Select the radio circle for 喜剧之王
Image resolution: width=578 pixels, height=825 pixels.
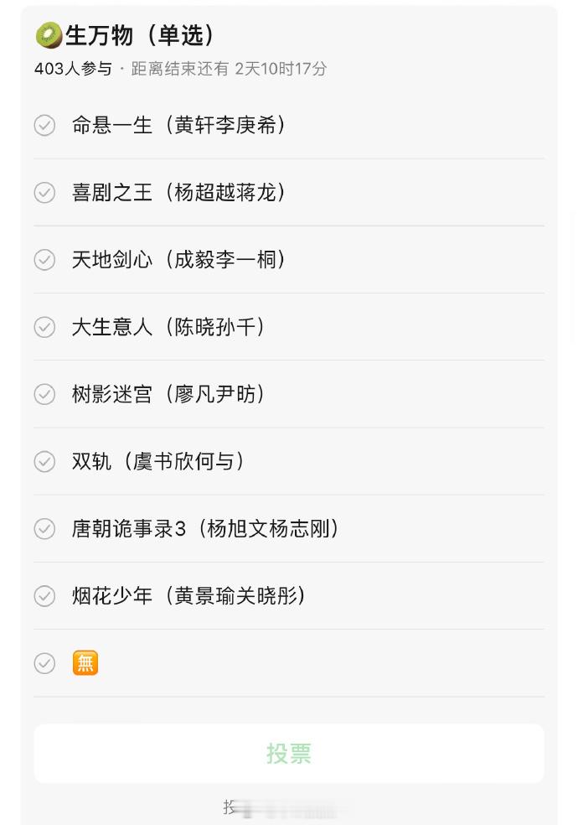44,193
